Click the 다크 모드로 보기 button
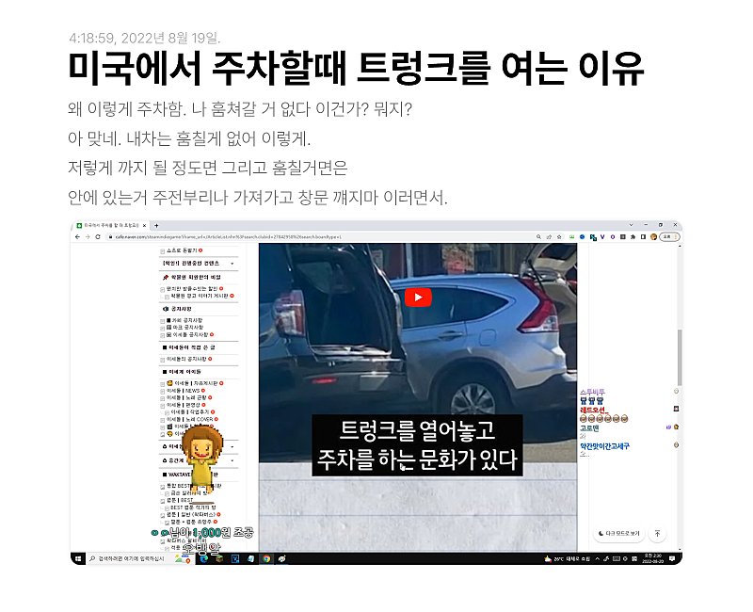 tap(619, 533)
